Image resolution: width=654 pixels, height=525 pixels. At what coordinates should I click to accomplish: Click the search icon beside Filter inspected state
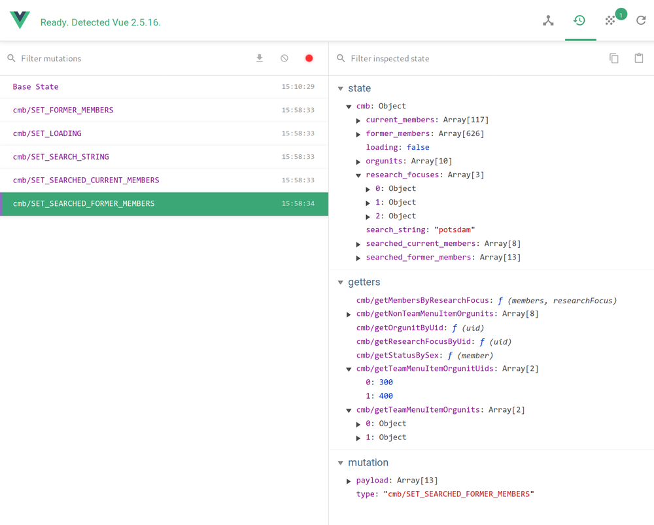click(x=341, y=58)
